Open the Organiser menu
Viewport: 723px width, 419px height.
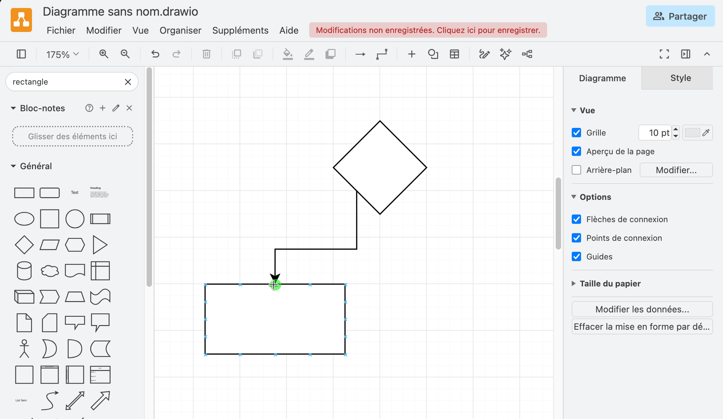180,30
